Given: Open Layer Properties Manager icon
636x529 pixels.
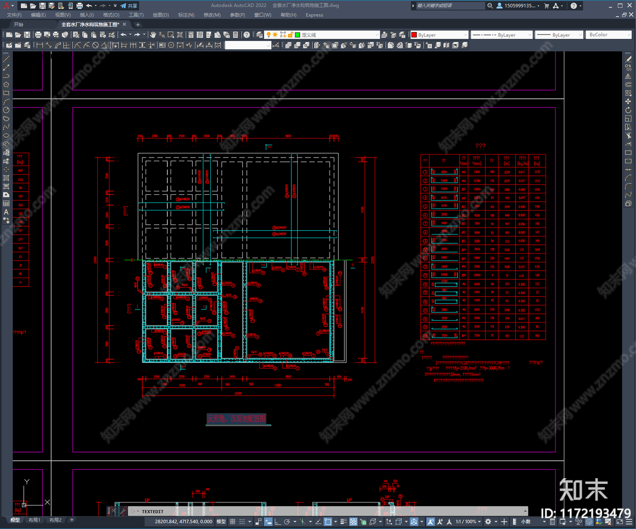Looking at the screenshot, I should tap(260, 35).
